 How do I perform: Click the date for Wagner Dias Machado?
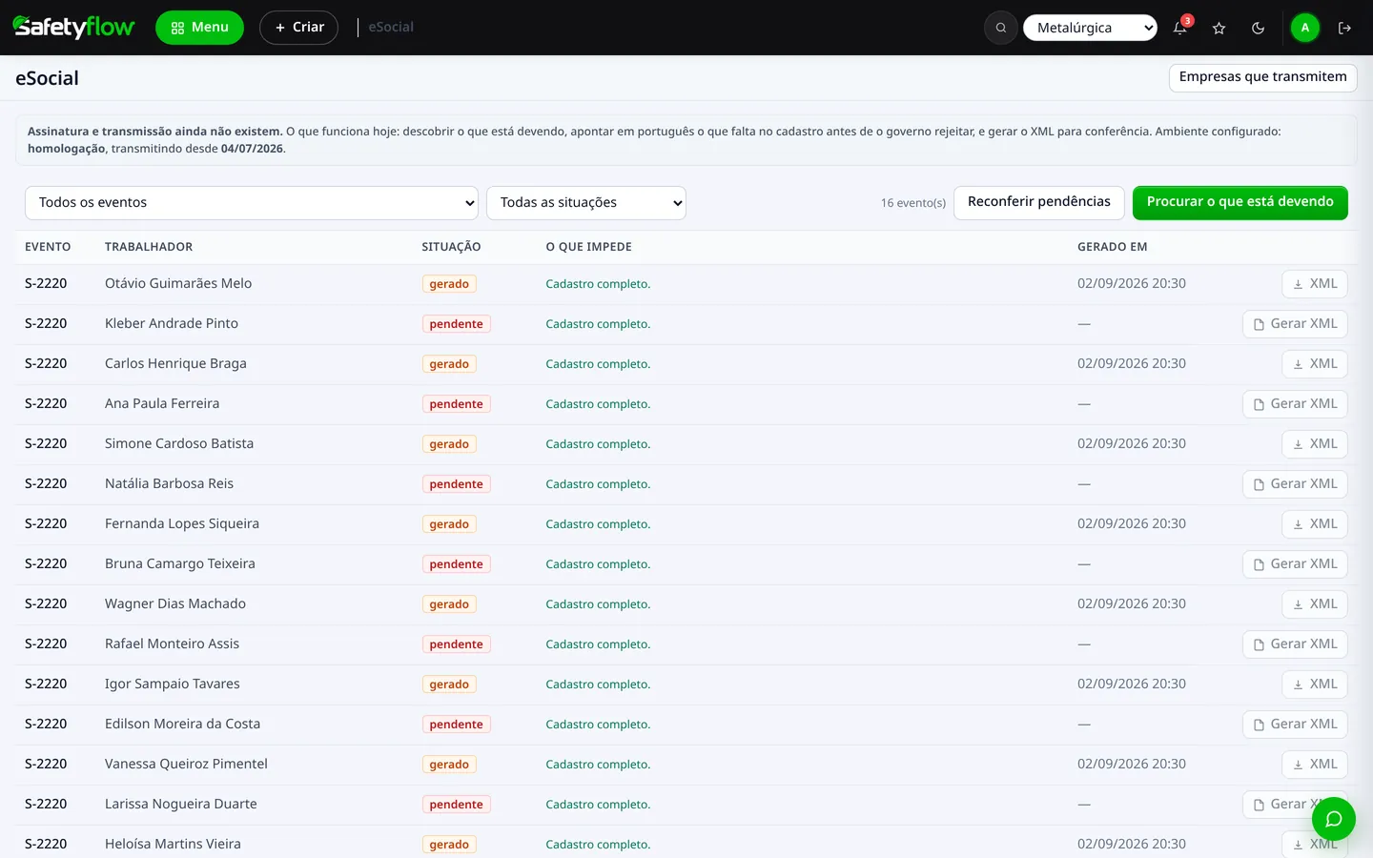click(1132, 604)
